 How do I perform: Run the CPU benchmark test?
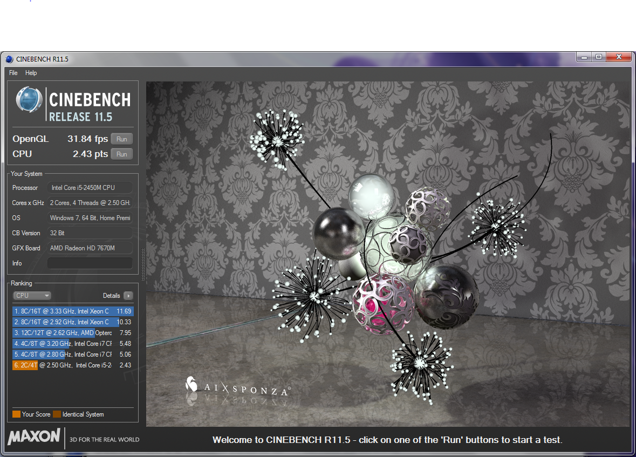(122, 154)
